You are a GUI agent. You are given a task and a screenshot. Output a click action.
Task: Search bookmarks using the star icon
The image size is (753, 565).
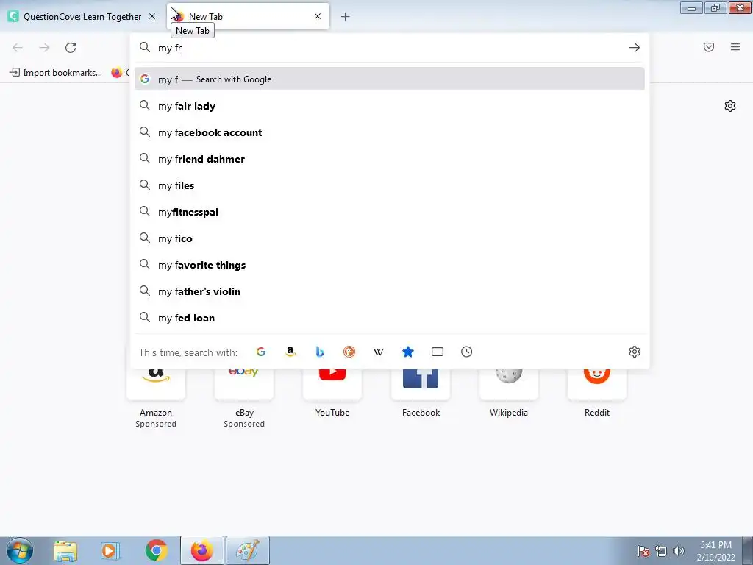(x=408, y=352)
